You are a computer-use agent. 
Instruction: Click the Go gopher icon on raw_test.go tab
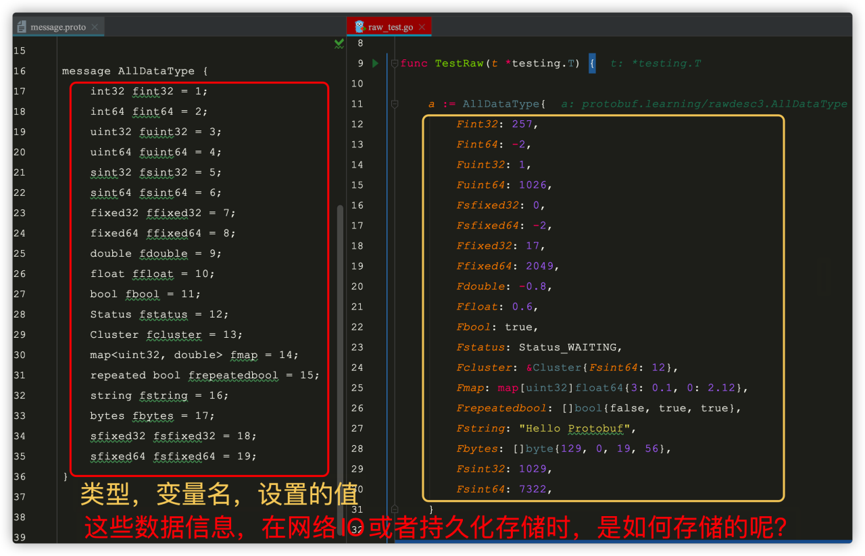click(x=359, y=26)
